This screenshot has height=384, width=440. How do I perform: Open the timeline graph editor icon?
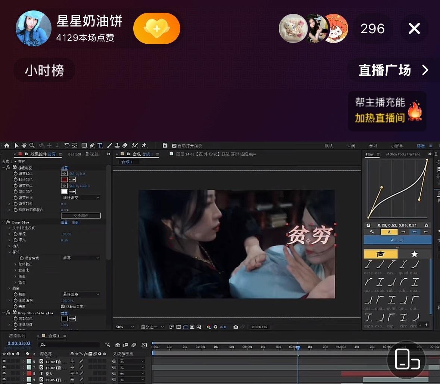[144, 345]
